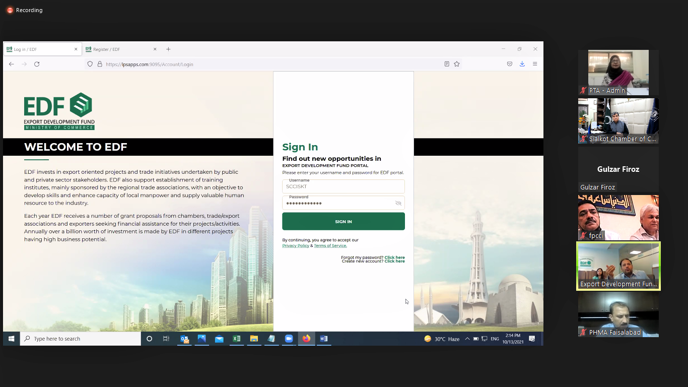Click the Recording indicator
This screenshot has height=387, width=688.
pos(24,10)
